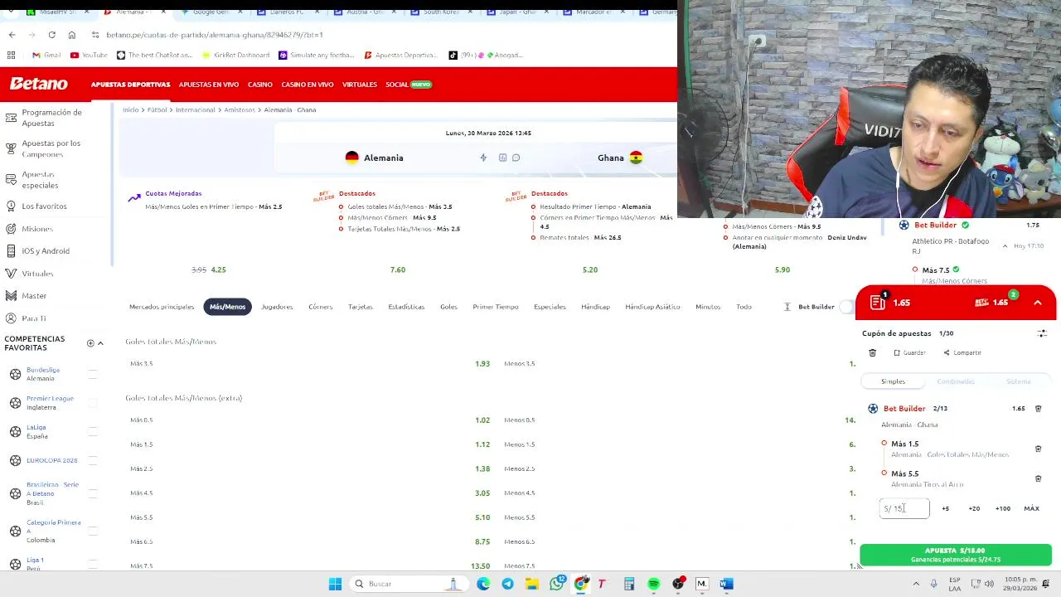Viewport: 1061px width, 597px height.
Task: Delete all bets with trash icon under Cupón
Action: tap(872, 352)
